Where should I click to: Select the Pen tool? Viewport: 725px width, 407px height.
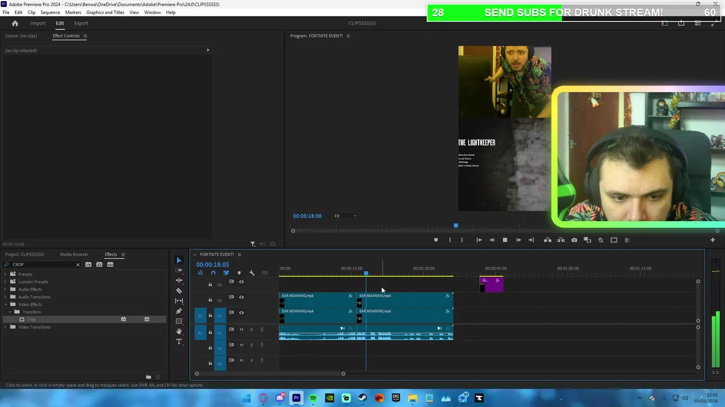tap(179, 311)
